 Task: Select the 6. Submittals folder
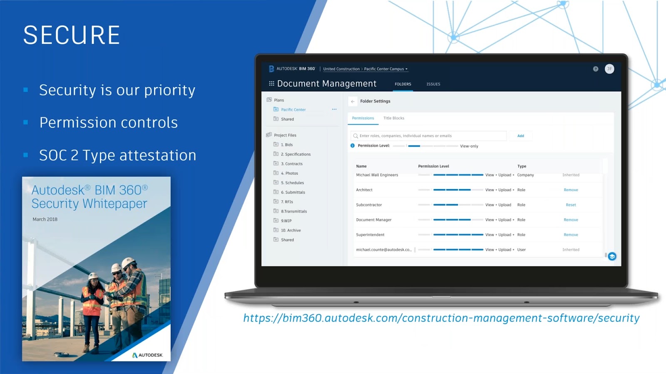[293, 192]
